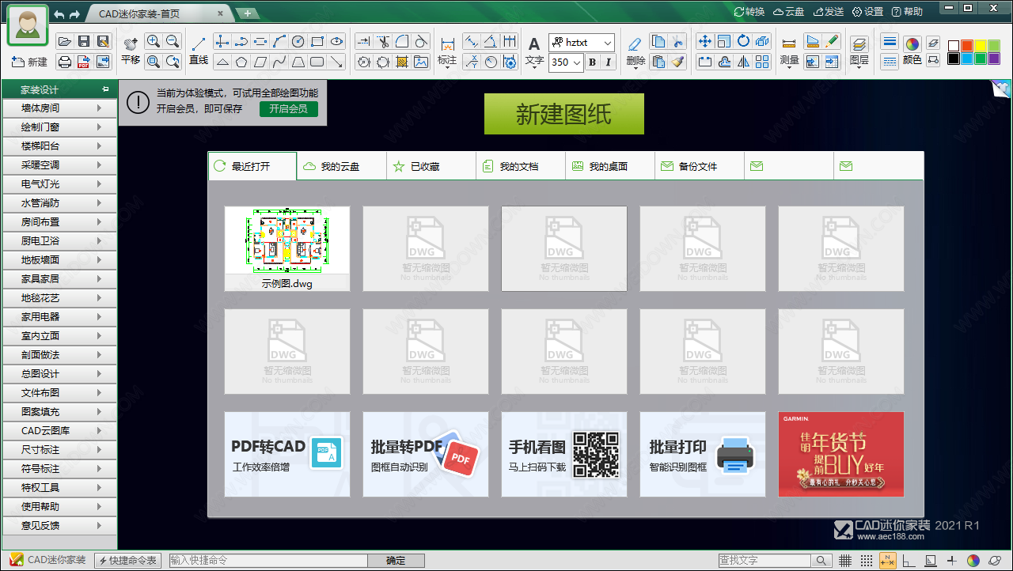Click the 开启会员 button
The width and height of the screenshot is (1013, 571).
click(289, 108)
